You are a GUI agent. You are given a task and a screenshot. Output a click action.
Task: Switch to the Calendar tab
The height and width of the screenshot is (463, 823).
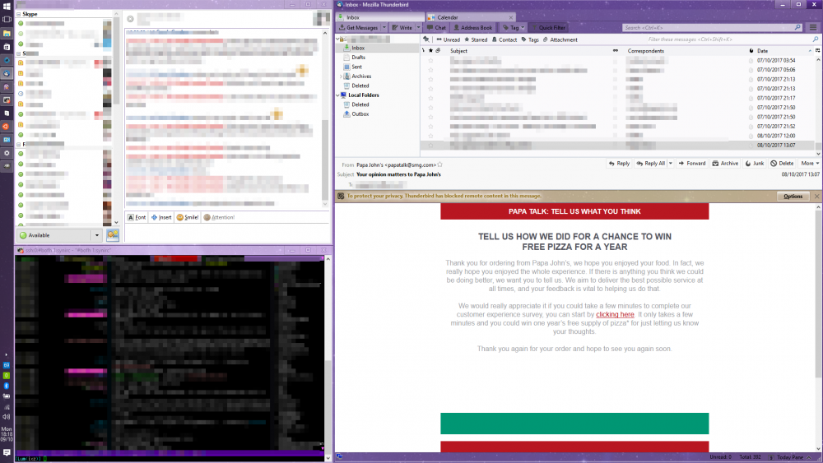[448, 16]
